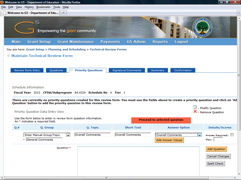This screenshot has height=180, width=241.
Task: Select the 'Welcome to G5 - Department of Edu...' browser tab
Action: pos(30,13)
